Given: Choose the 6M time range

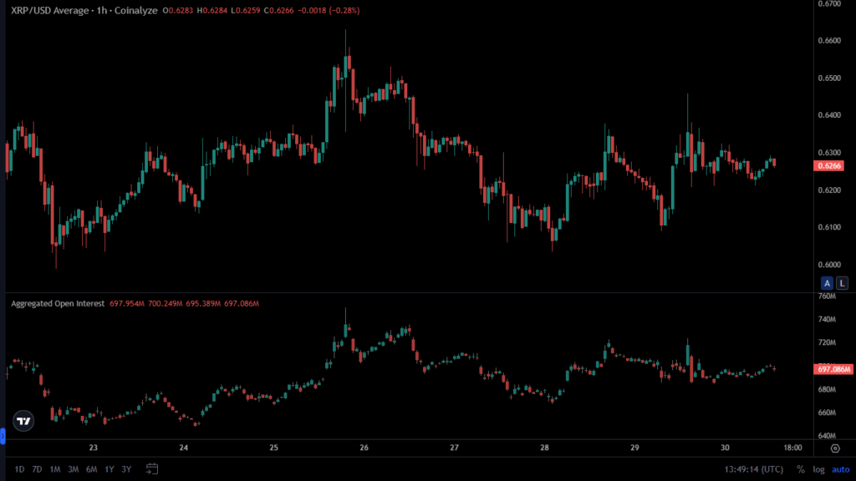Looking at the screenshot, I should pyautogui.click(x=91, y=469).
